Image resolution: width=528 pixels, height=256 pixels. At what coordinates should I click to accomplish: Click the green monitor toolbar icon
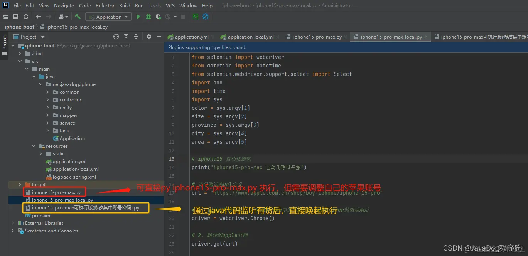tap(196, 17)
